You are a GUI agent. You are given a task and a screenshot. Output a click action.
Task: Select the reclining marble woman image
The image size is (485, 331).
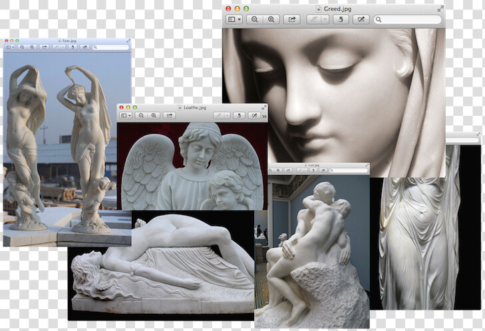click(x=161, y=266)
